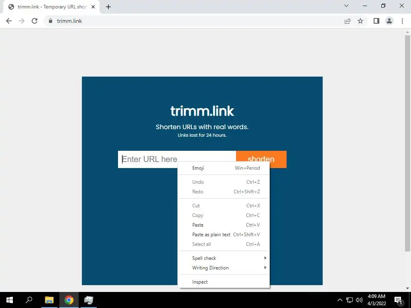Go back using browser back arrow

tap(9, 21)
